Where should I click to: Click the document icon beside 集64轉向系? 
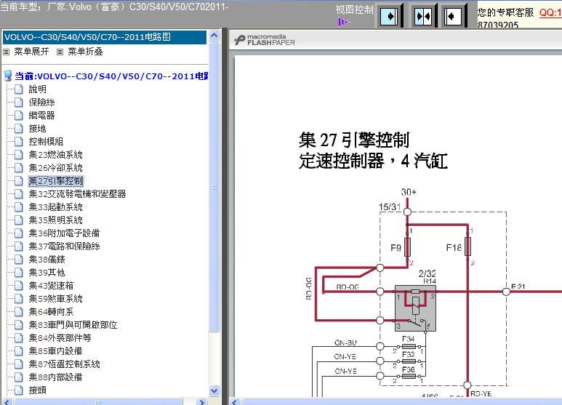point(19,312)
